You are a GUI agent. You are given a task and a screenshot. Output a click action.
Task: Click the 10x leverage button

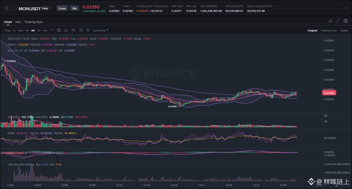74,8
